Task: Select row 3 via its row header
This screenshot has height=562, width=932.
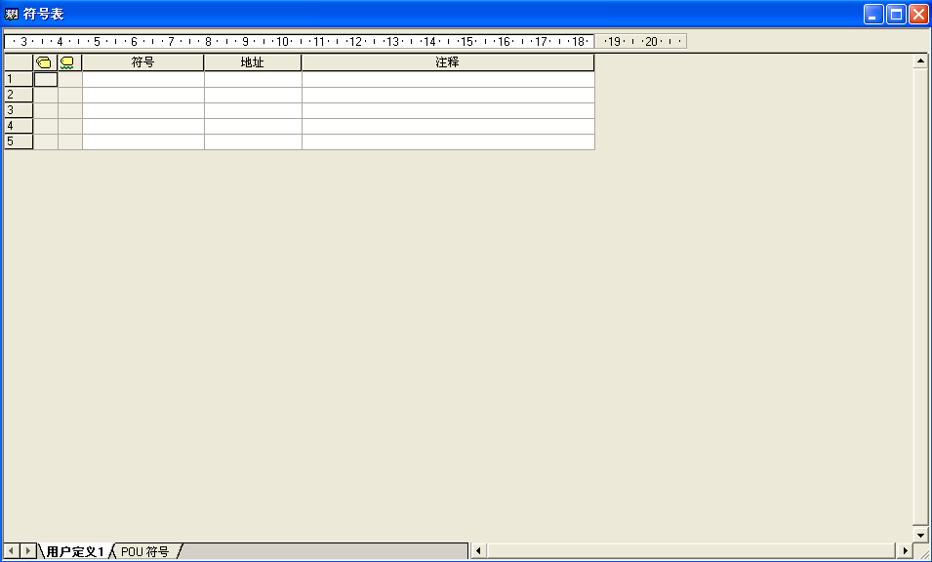Action: [x=18, y=110]
